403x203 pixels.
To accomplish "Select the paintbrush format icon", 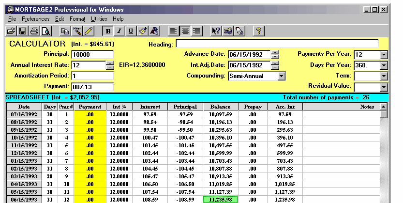I will click(143, 31).
